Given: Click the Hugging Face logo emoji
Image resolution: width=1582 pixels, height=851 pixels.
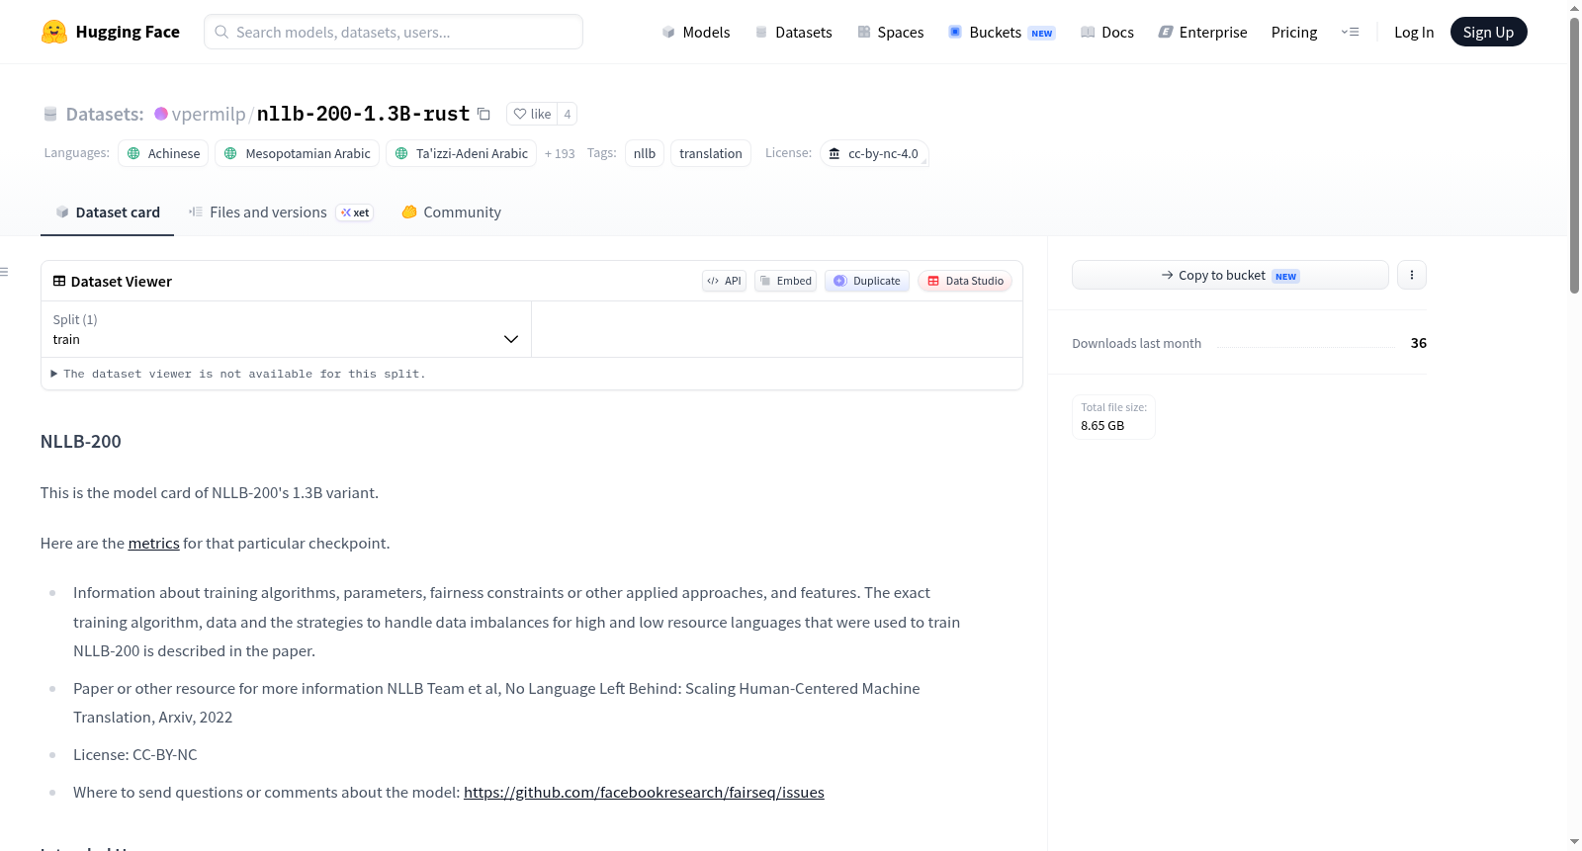Looking at the screenshot, I should 54,32.
